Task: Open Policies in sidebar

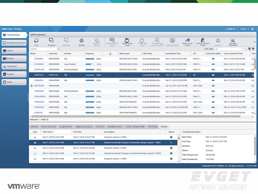Action: (14, 59)
